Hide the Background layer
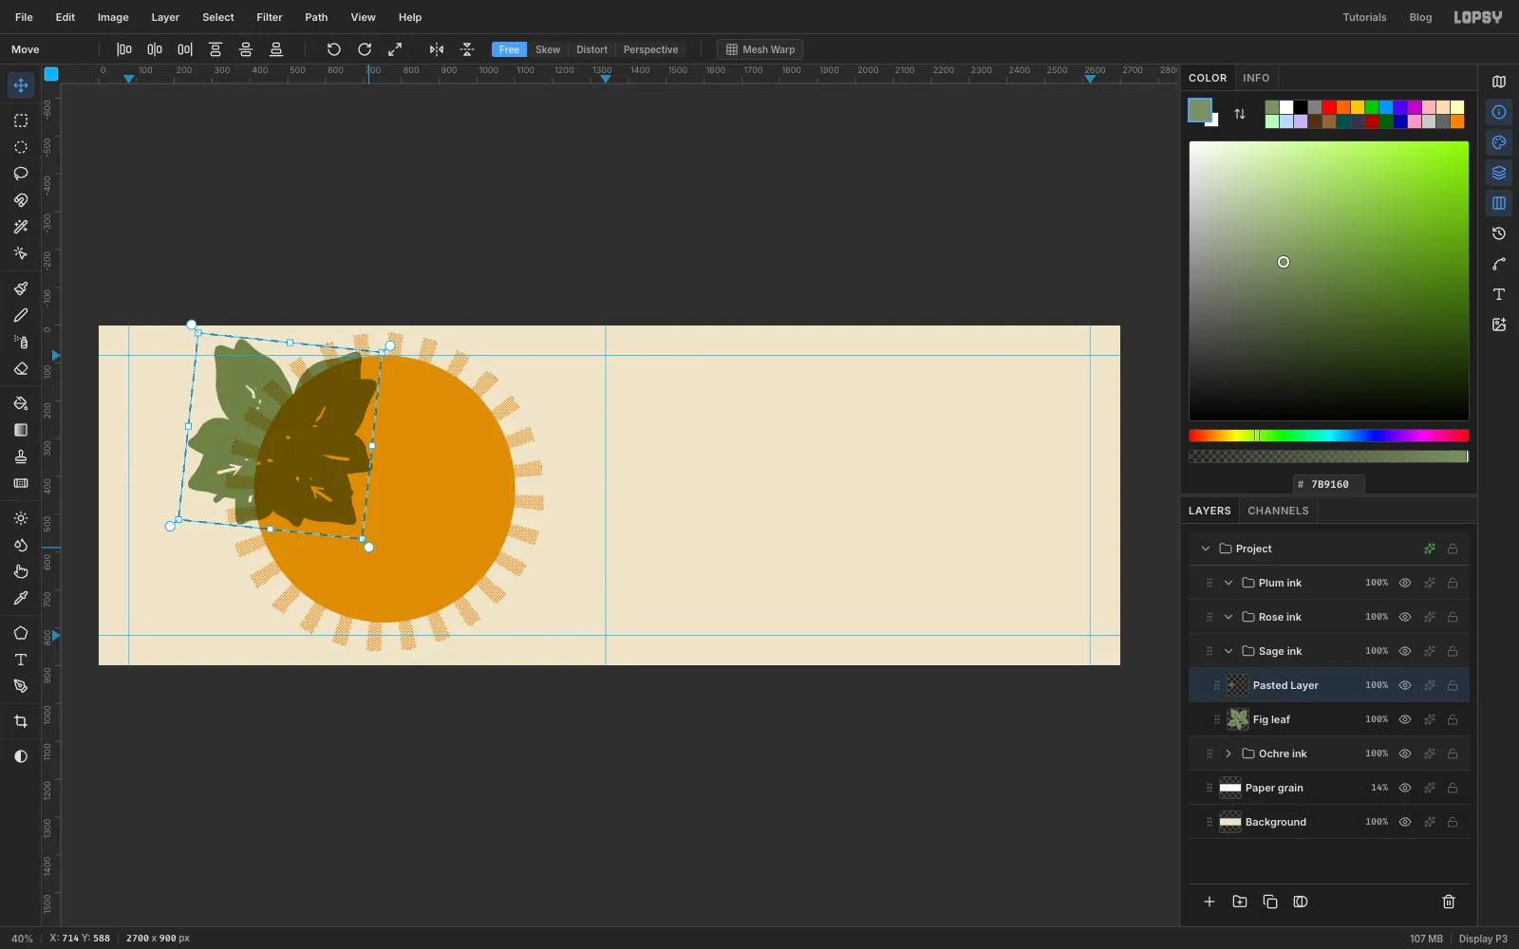1519x949 pixels. (x=1405, y=822)
